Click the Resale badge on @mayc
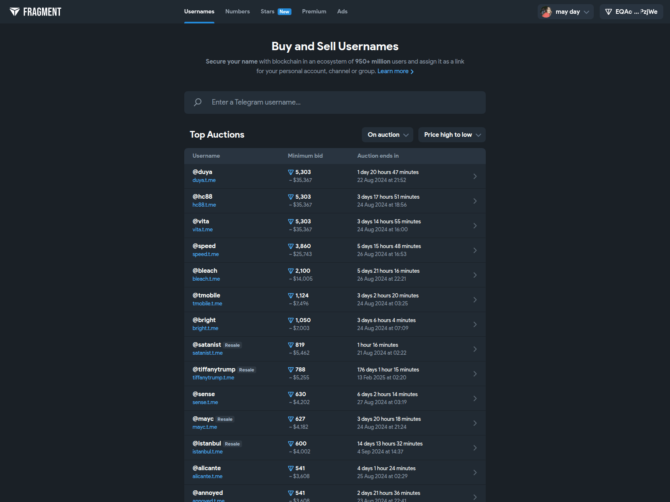 [x=225, y=419]
